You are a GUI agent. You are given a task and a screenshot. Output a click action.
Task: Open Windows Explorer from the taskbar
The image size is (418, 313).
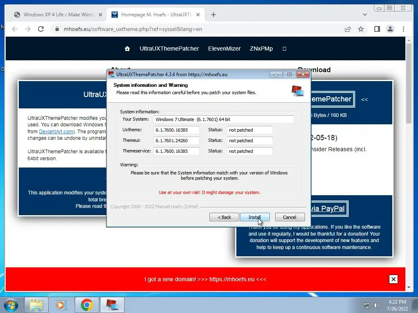(x=36, y=305)
